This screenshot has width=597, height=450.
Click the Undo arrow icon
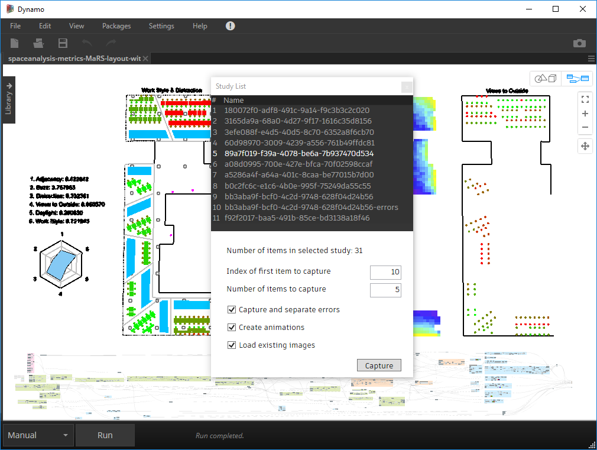[87, 43]
